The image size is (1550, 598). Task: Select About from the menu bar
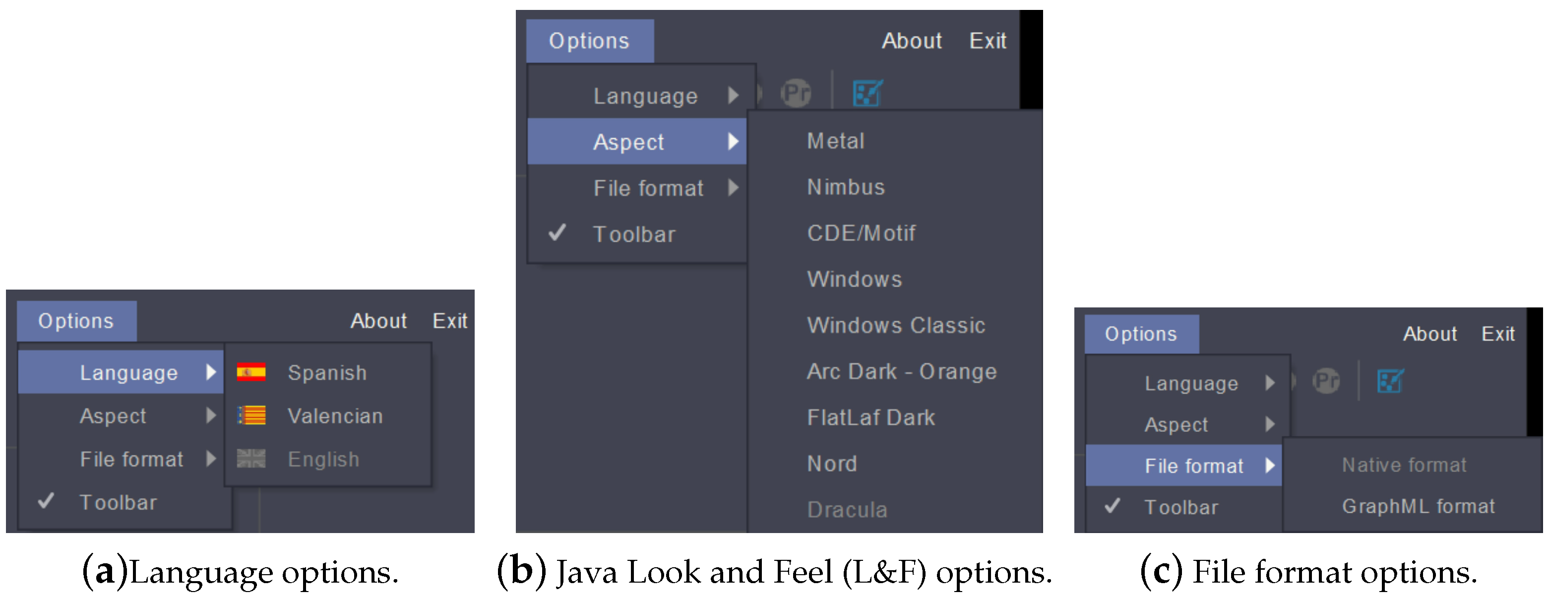click(x=911, y=40)
